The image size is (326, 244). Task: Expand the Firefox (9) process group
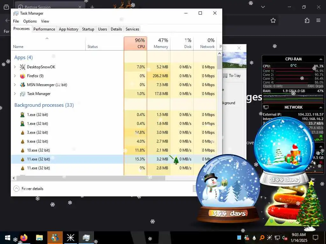[x=15, y=76]
